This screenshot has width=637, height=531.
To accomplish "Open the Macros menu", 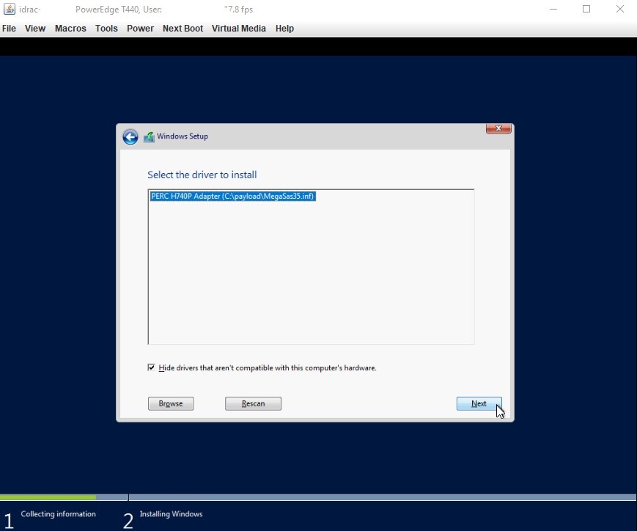I will pos(70,28).
